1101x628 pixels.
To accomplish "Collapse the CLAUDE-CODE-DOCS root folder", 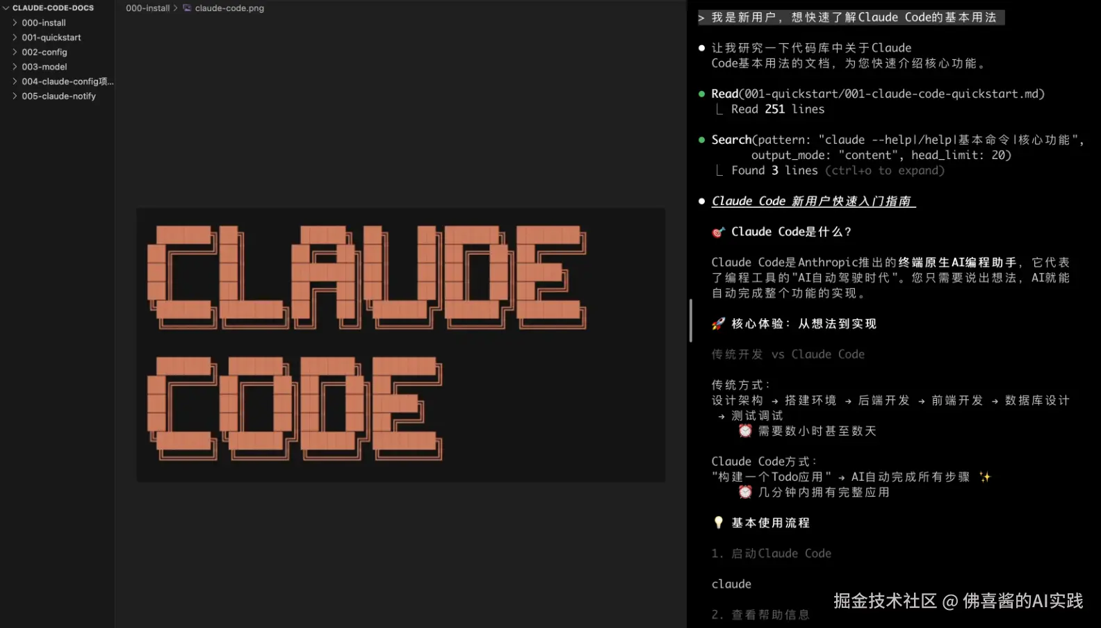I will click(6, 8).
